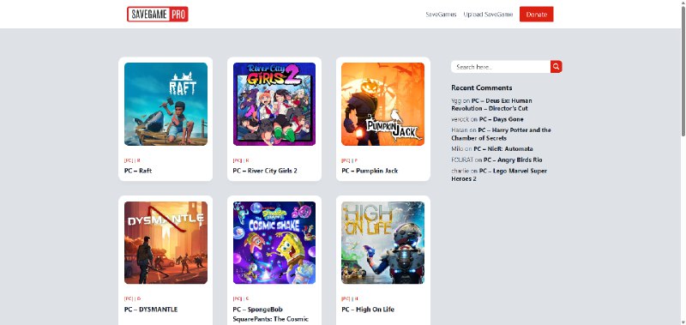Open the PC – Angry Birds Rio comment link
Image resolution: width=686 pixels, height=325 pixels.
(512, 159)
